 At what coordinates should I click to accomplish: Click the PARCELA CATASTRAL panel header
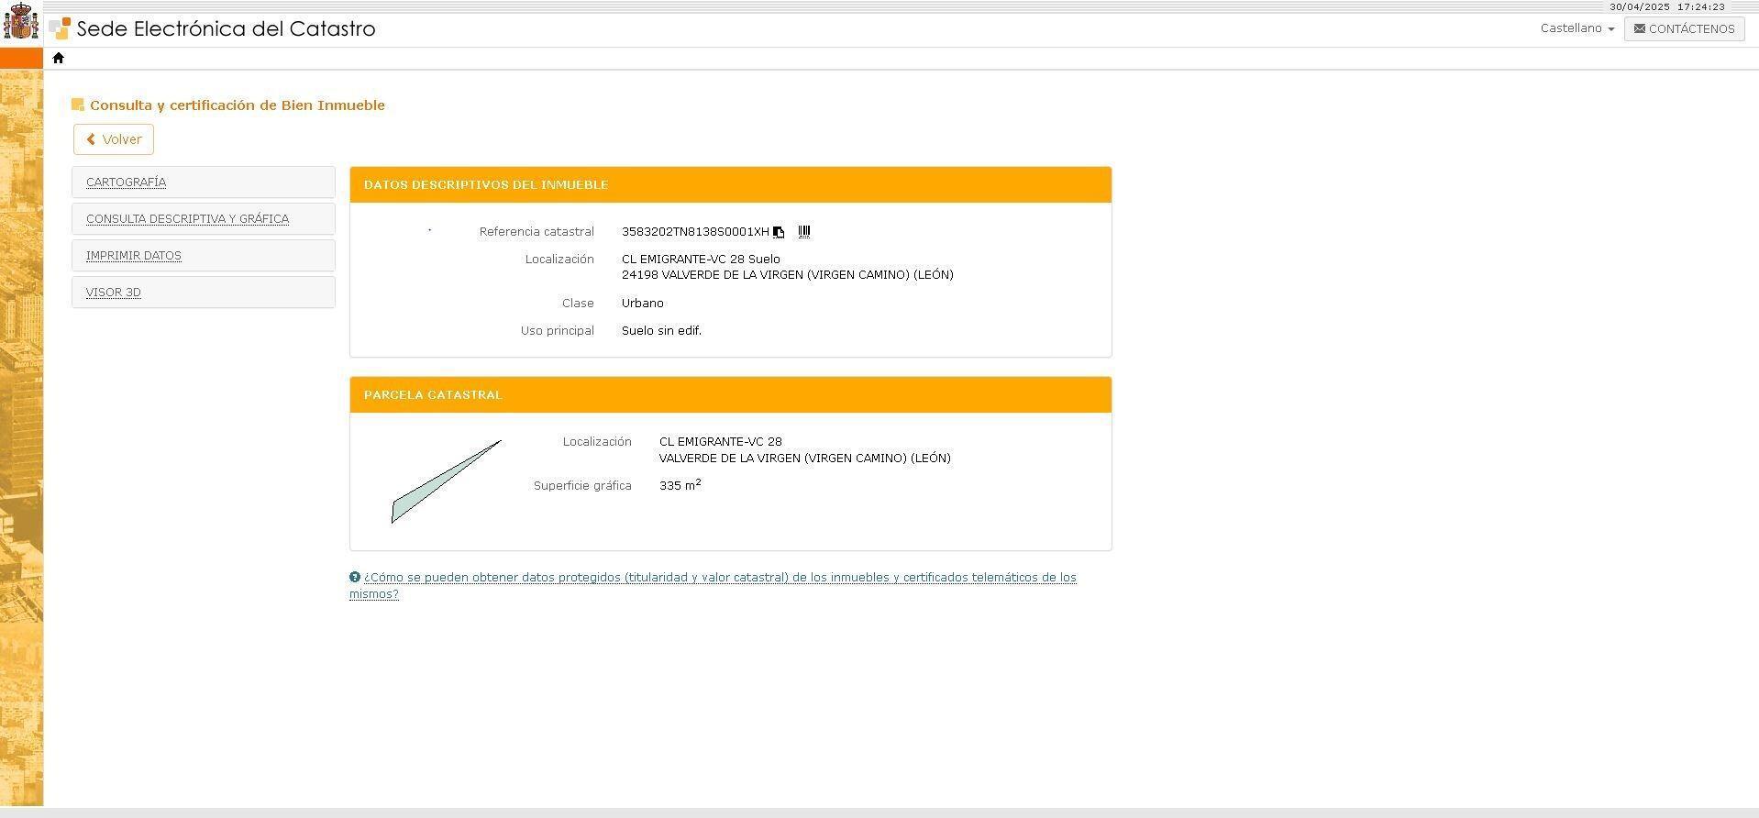433,395
